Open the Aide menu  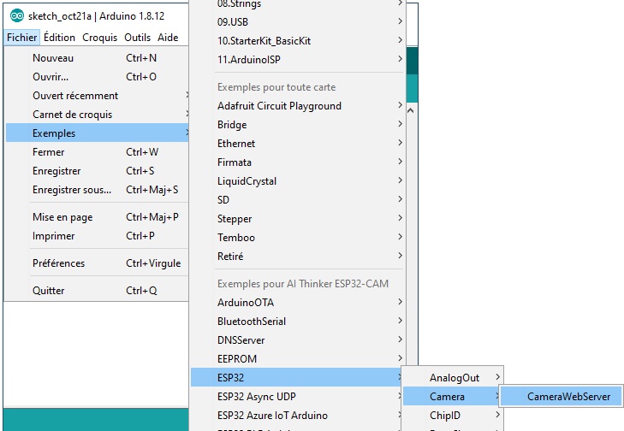(169, 38)
